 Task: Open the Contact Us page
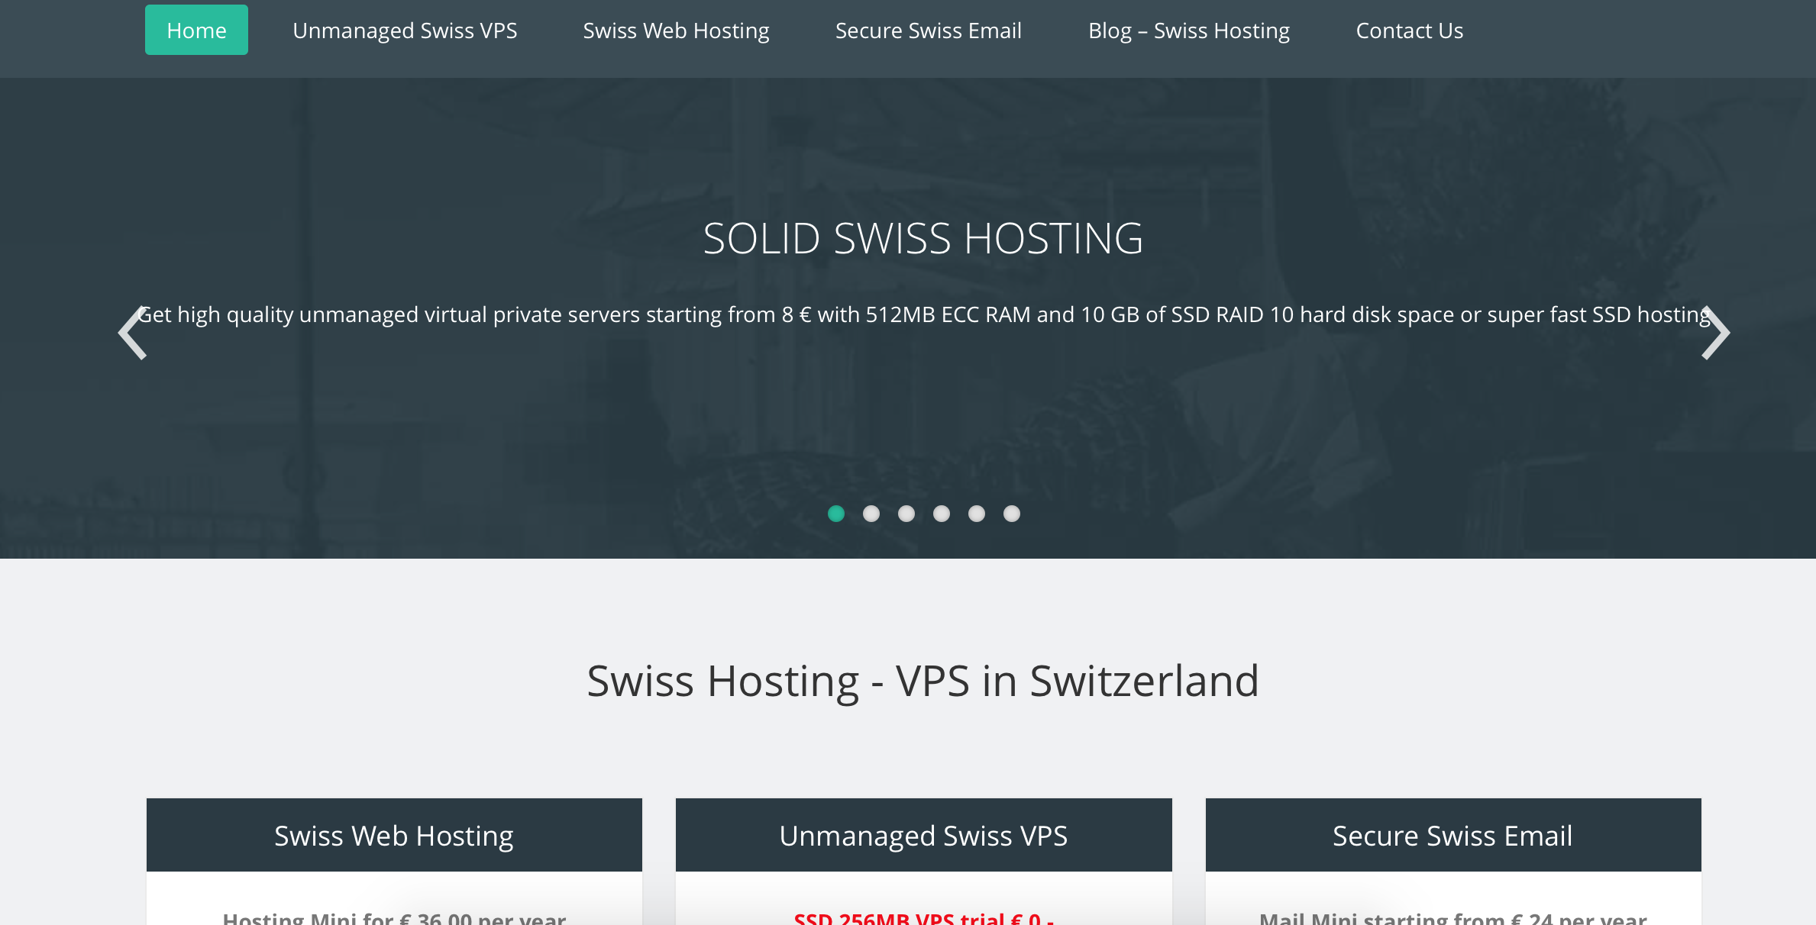(x=1409, y=31)
